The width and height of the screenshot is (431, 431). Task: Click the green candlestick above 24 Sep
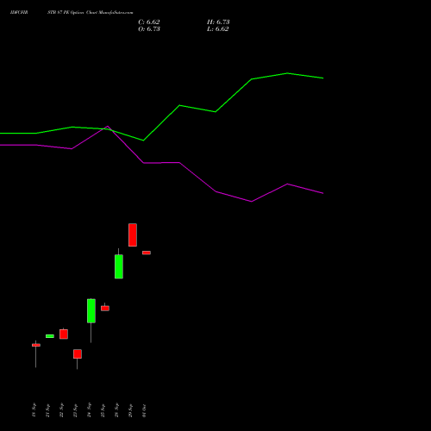(91, 311)
